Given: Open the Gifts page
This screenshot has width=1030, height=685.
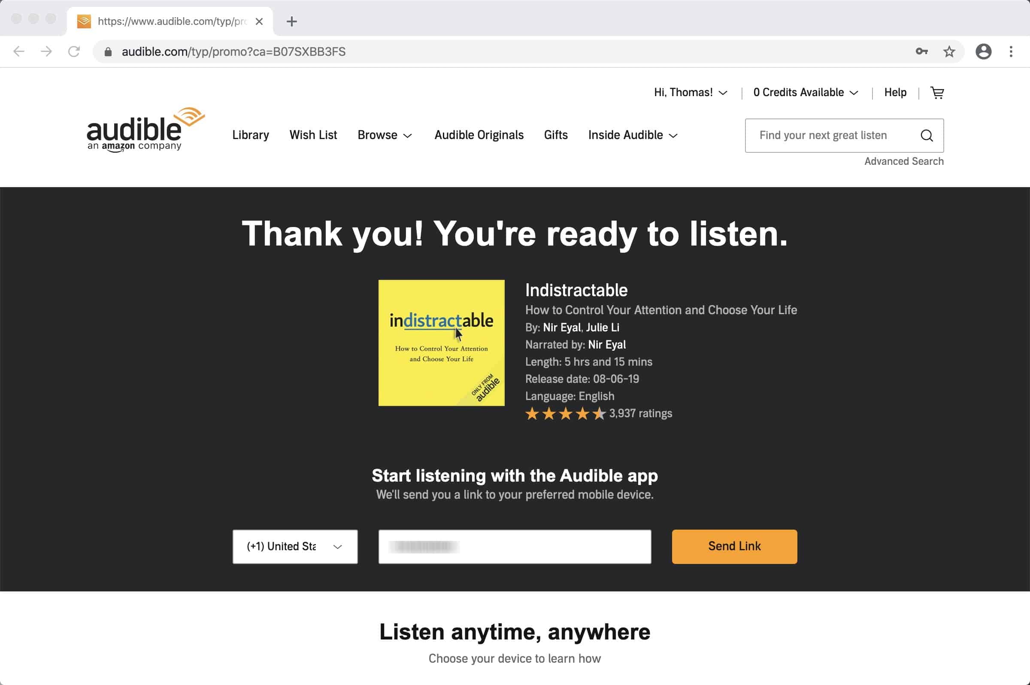Looking at the screenshot, I should (556, 135).
